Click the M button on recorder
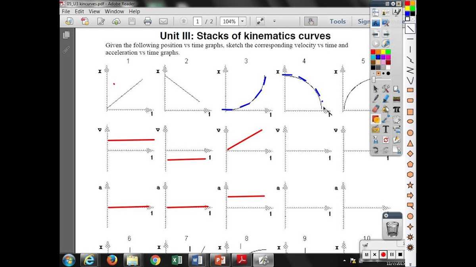Viewport: 476px width, 267px height. click(367, 254)
